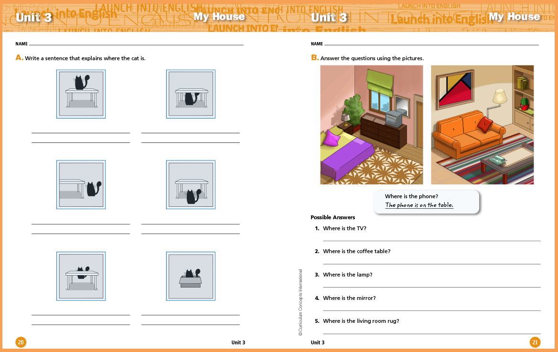
Task: Click the NAME line on page 20
Action: (136, 45)
